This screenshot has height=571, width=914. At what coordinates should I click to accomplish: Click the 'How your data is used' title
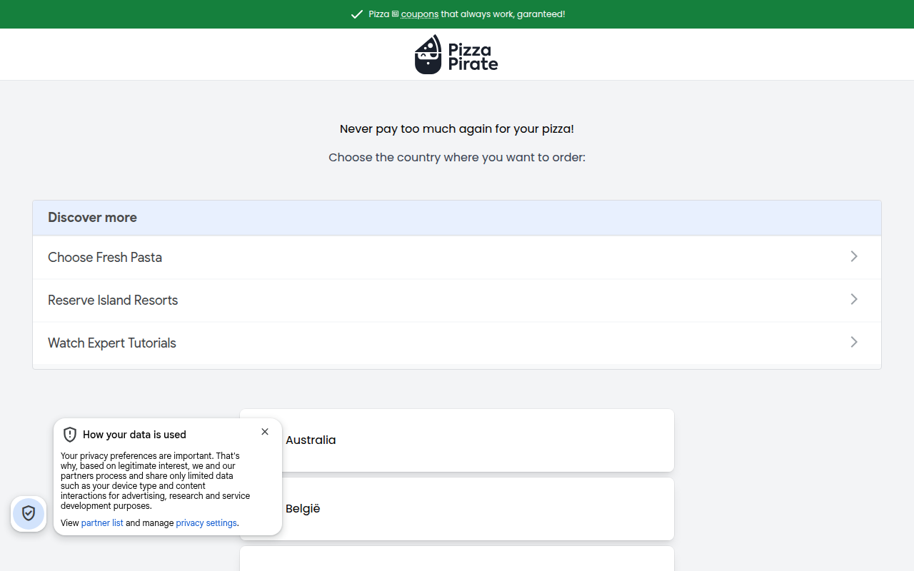click(134, 435)
